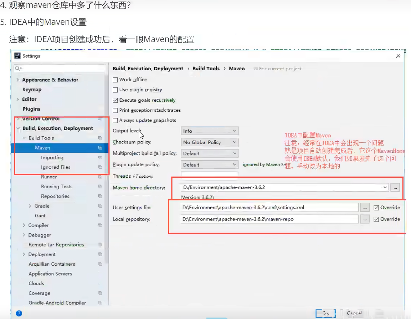This screenshot has width=411, height=319.
Task: Click project-level icon next to Arquillian Containers
Action: tap(100, 264)
